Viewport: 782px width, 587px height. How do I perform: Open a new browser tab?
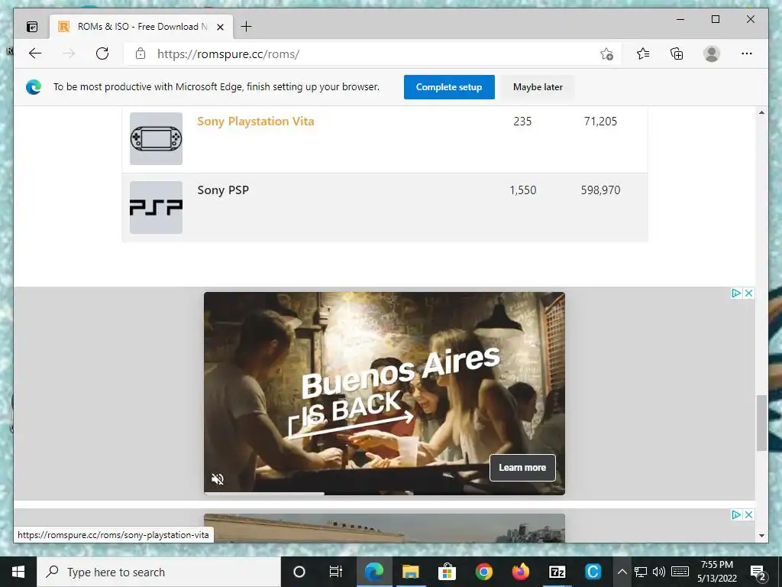point(246,27)
